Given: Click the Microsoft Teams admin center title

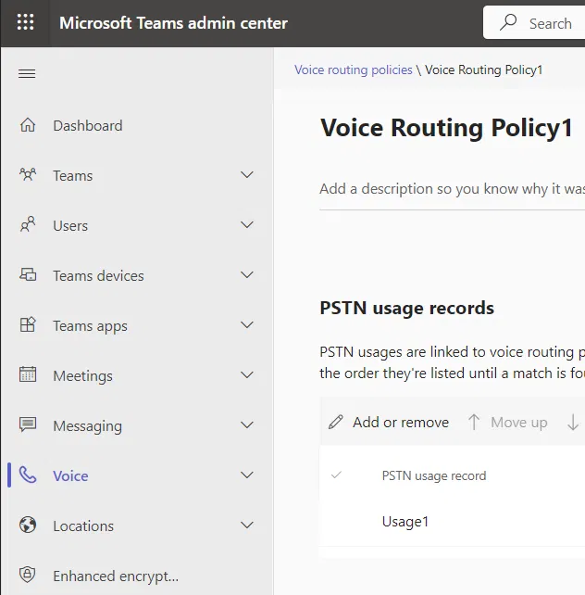Looking at the screenshot, I should (173, 23).
